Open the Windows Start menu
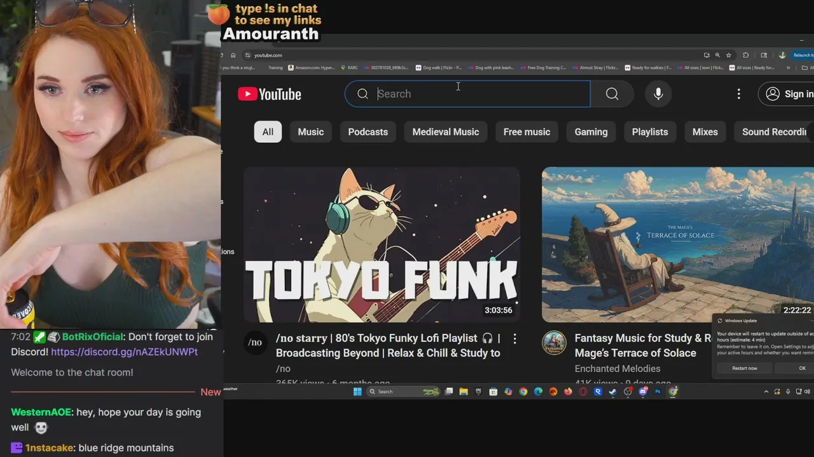The image size is (814, 457). (x=357, y=392)
